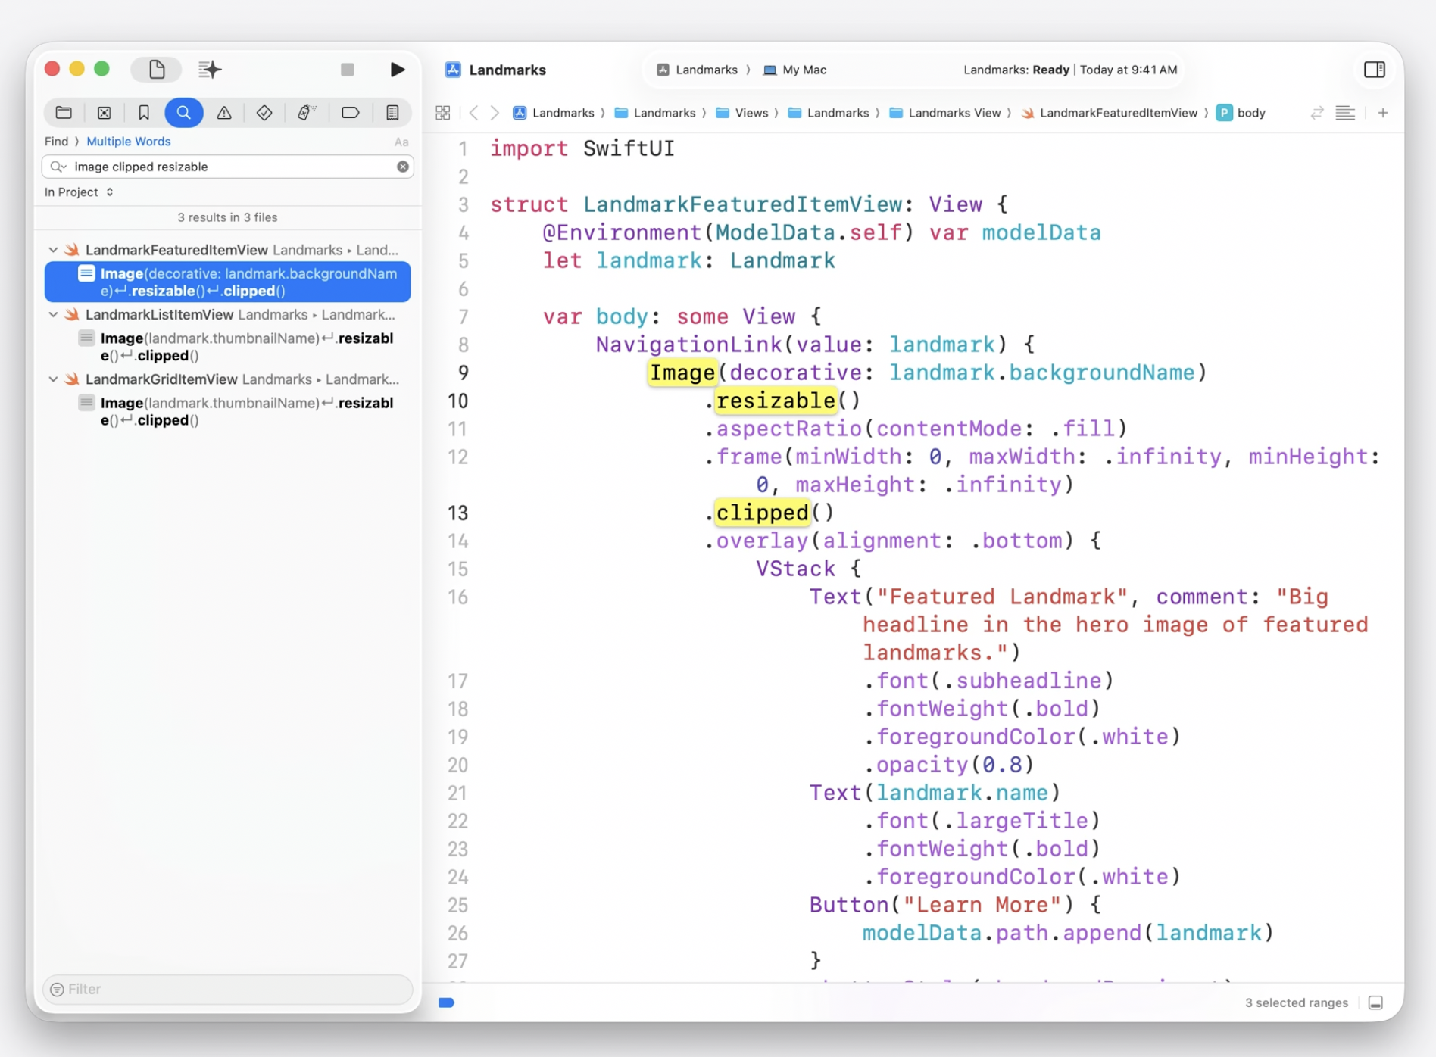Click the editor refresh arrows icon

[1317, 113]
